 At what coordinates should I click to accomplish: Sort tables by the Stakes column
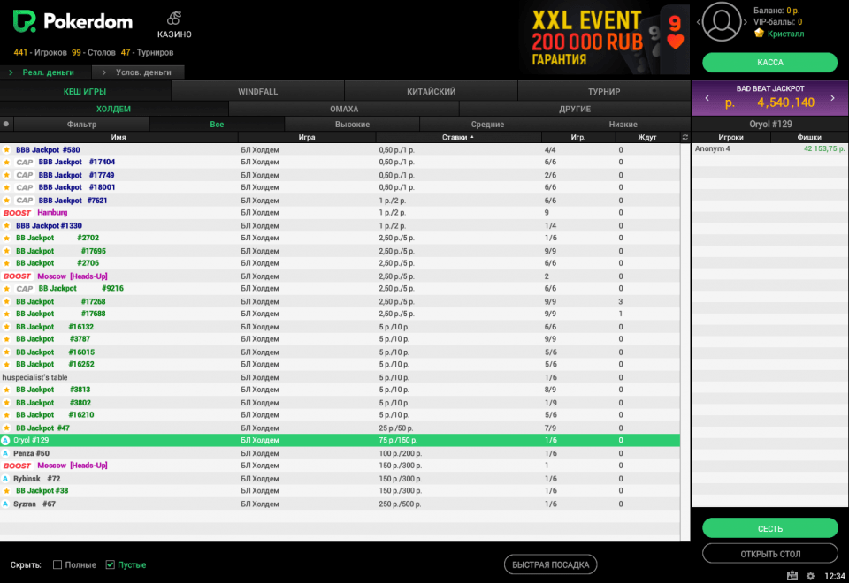pos(457,137)
